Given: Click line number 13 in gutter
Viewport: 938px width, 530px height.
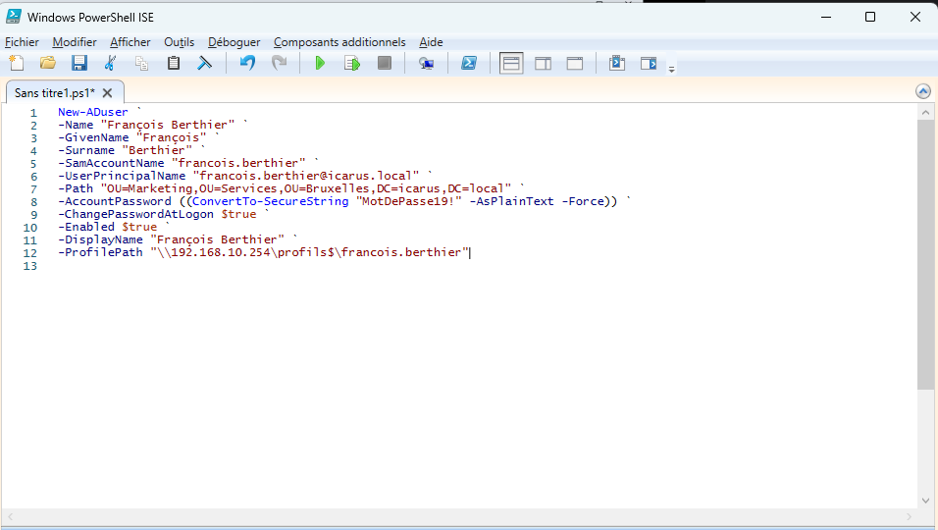Looking at the screenshot, I should click(29, 266).
